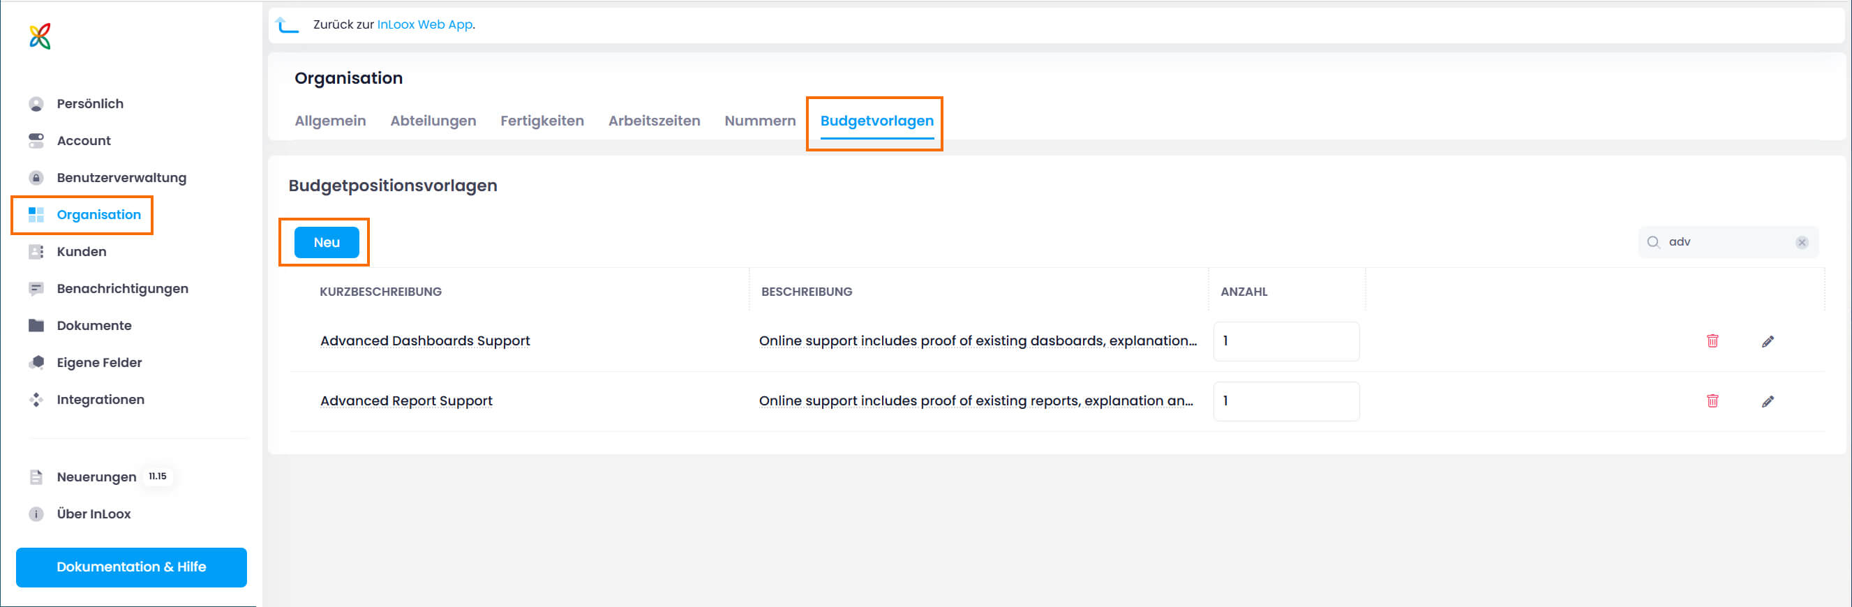1852x607 pixels.
Task: Switch to the Allgemein tab
Action: point(330,121)
